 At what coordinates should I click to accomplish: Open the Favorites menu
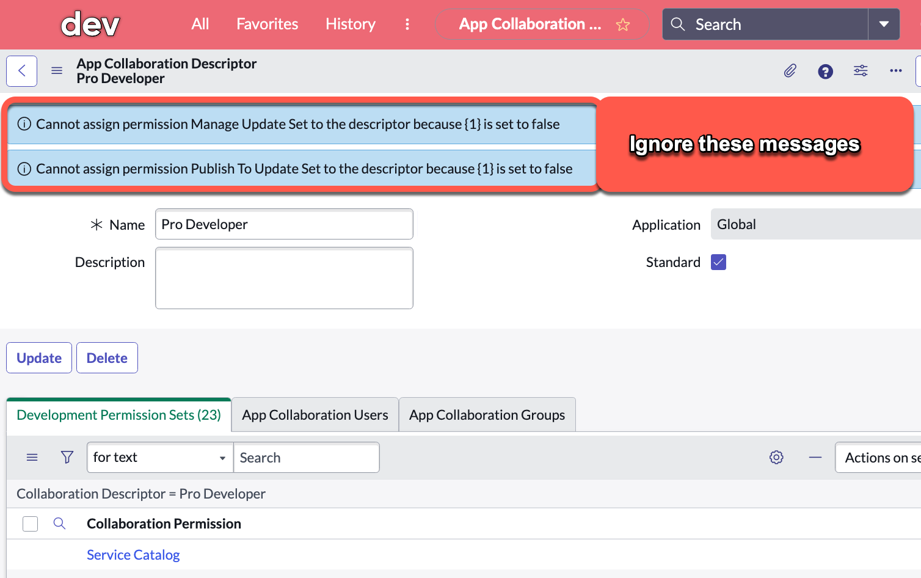click(268, 24)
